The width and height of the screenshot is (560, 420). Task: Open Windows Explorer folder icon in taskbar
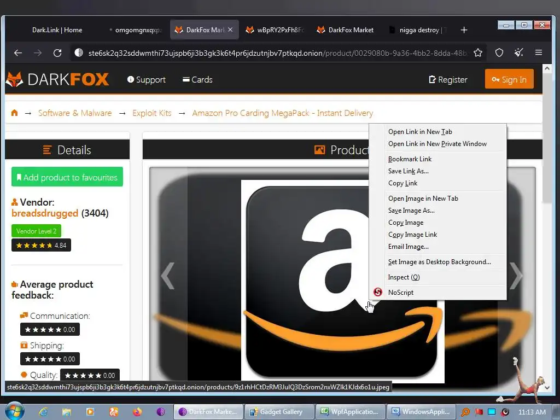click(66, 412)
